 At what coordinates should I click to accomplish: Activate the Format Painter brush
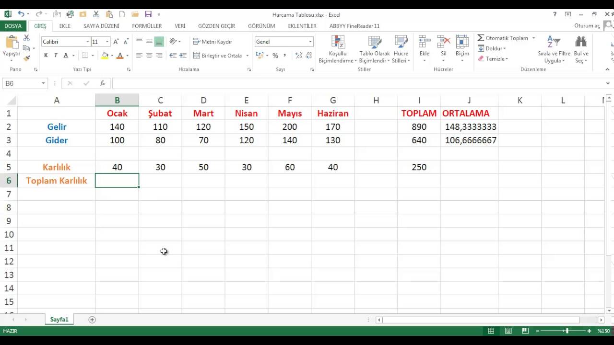point(27,58)
